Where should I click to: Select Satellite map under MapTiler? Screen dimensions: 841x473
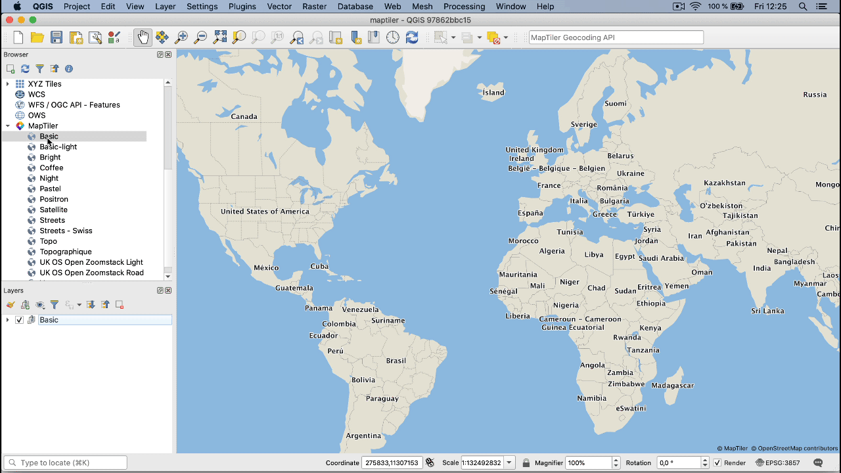coord(54,210)
